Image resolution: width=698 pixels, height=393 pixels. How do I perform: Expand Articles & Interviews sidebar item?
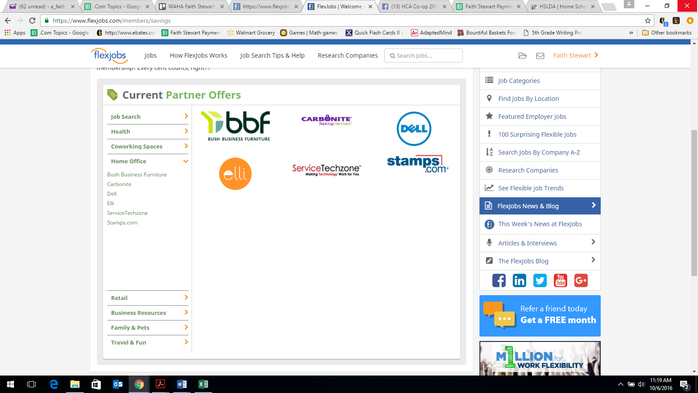click(x=540, y=243)
